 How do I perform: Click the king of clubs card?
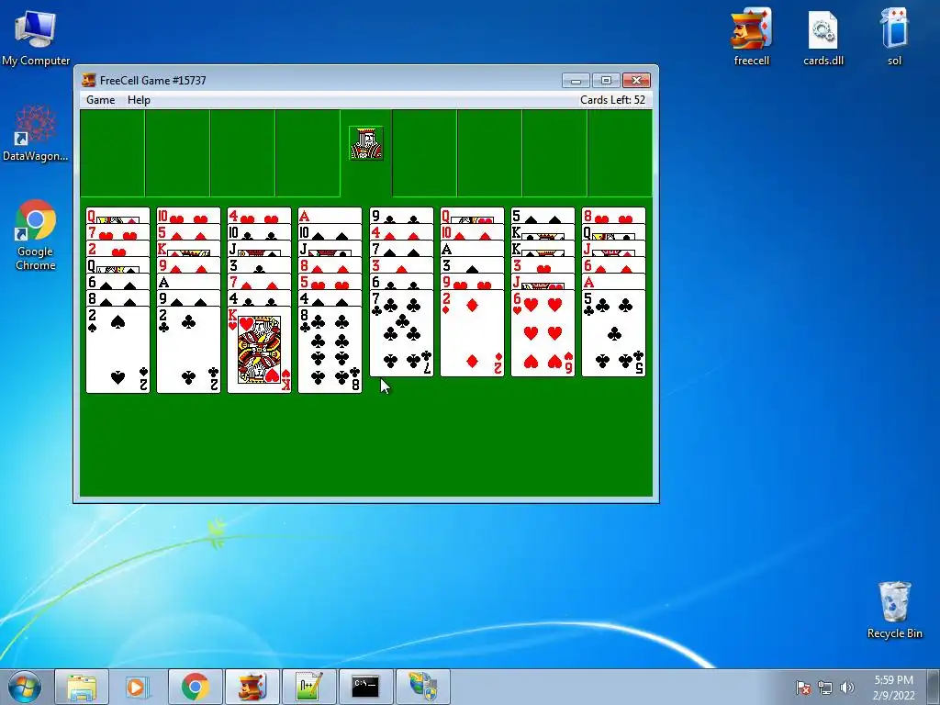pos(543,232)
